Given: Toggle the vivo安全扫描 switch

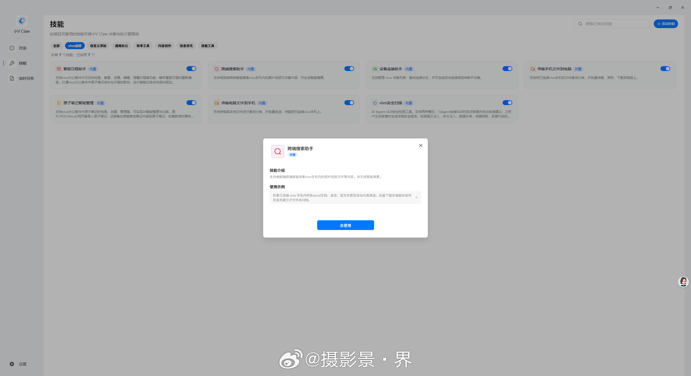Looking at the screenshot, I should (x=507, y=103).
